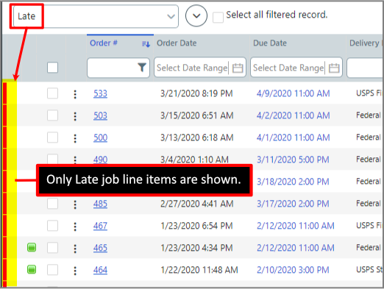Select order date 1/22/2020 11:48 AM cell
This screenshot has height=289, width=384.
pyautogui.click(x=199, y=270)
